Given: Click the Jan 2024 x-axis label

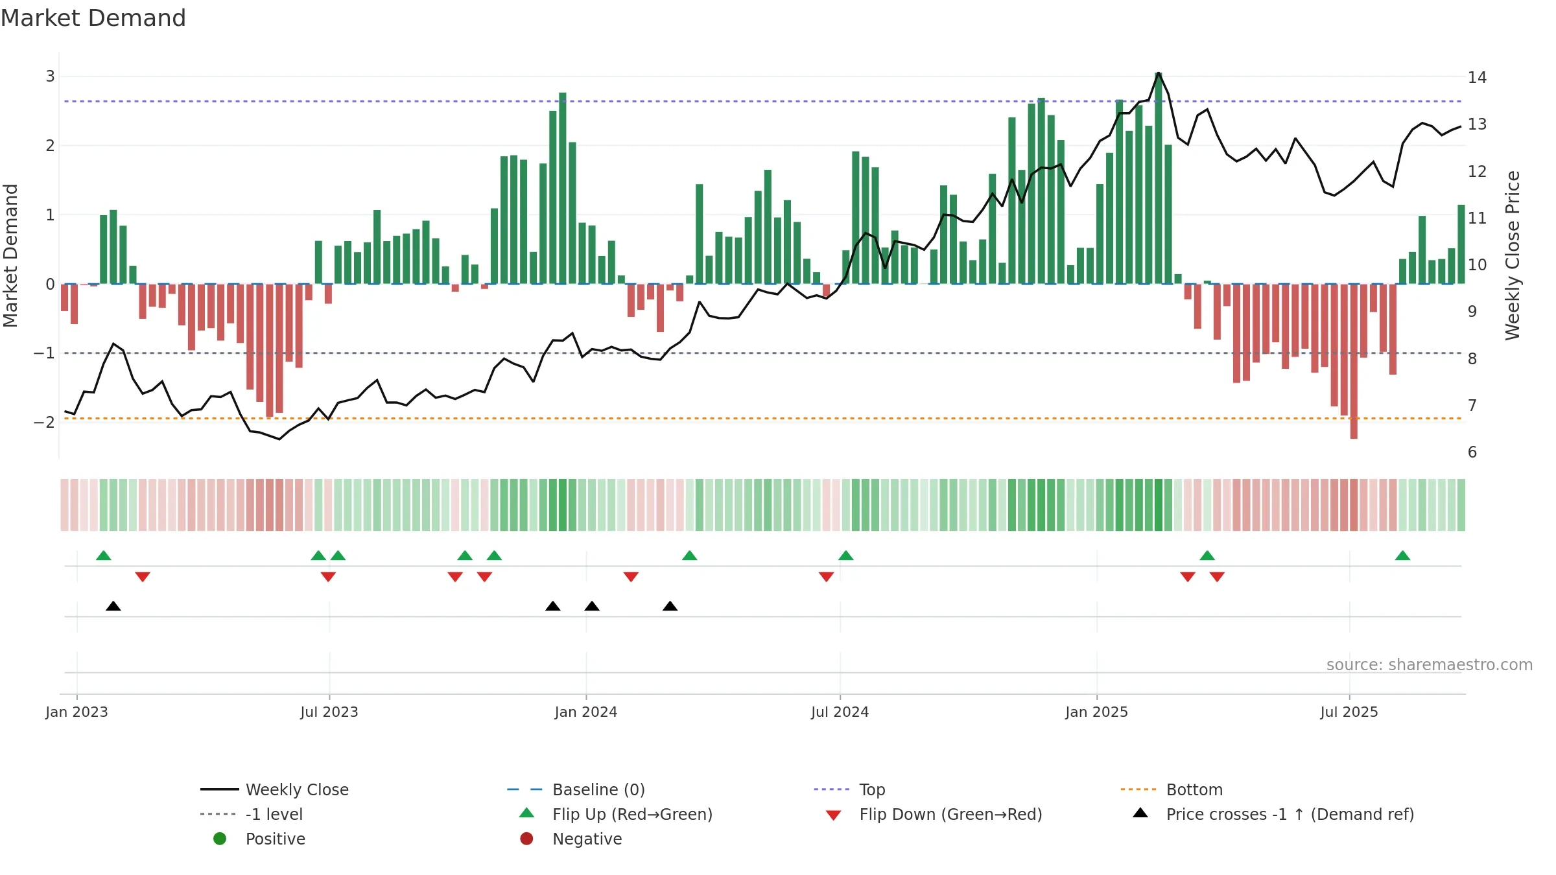Looking at the screenshot, I should coord(586,712).
